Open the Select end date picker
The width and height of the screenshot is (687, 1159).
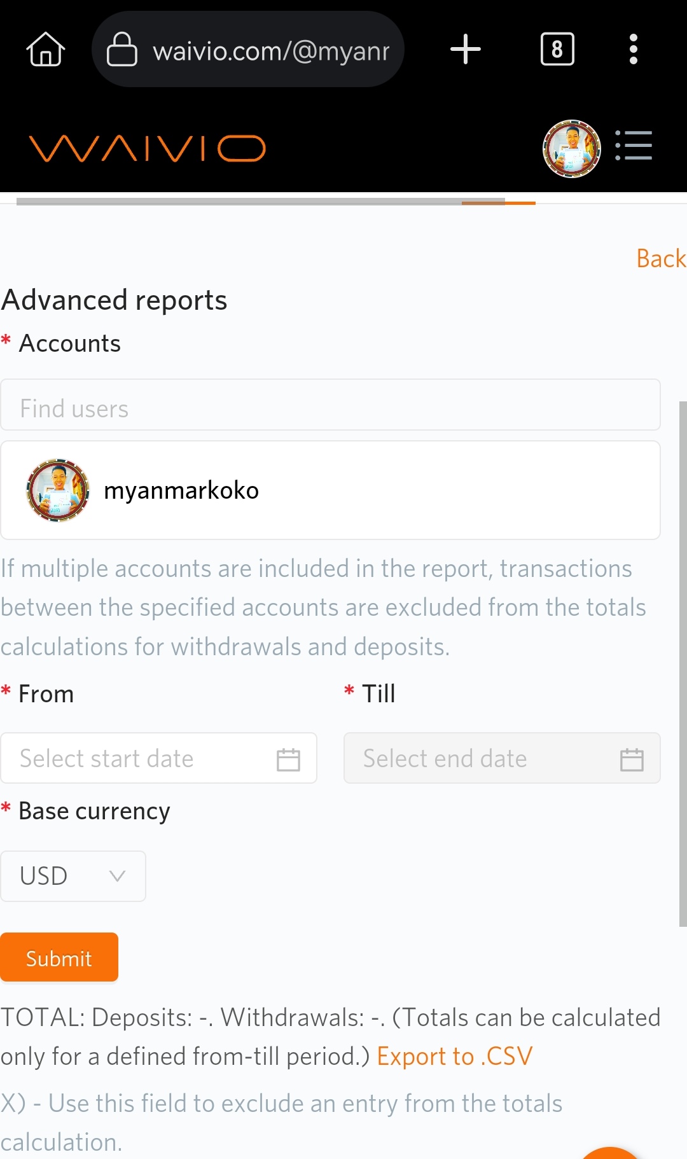(477, 758)
